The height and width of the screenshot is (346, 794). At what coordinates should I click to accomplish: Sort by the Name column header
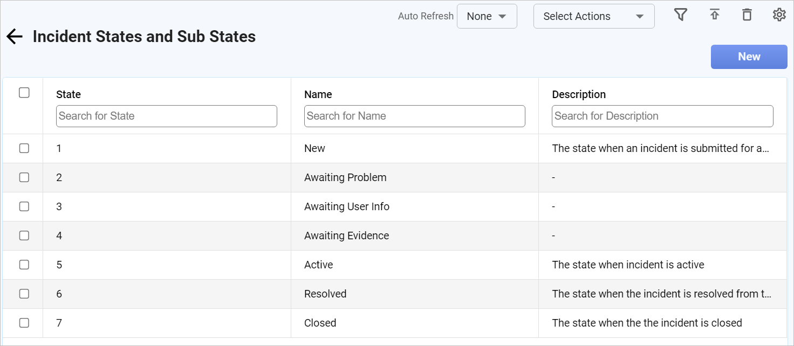coord(318,94)
